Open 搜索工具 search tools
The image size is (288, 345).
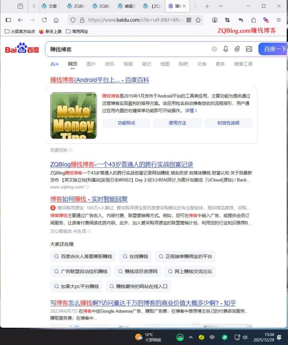point(243,64)
